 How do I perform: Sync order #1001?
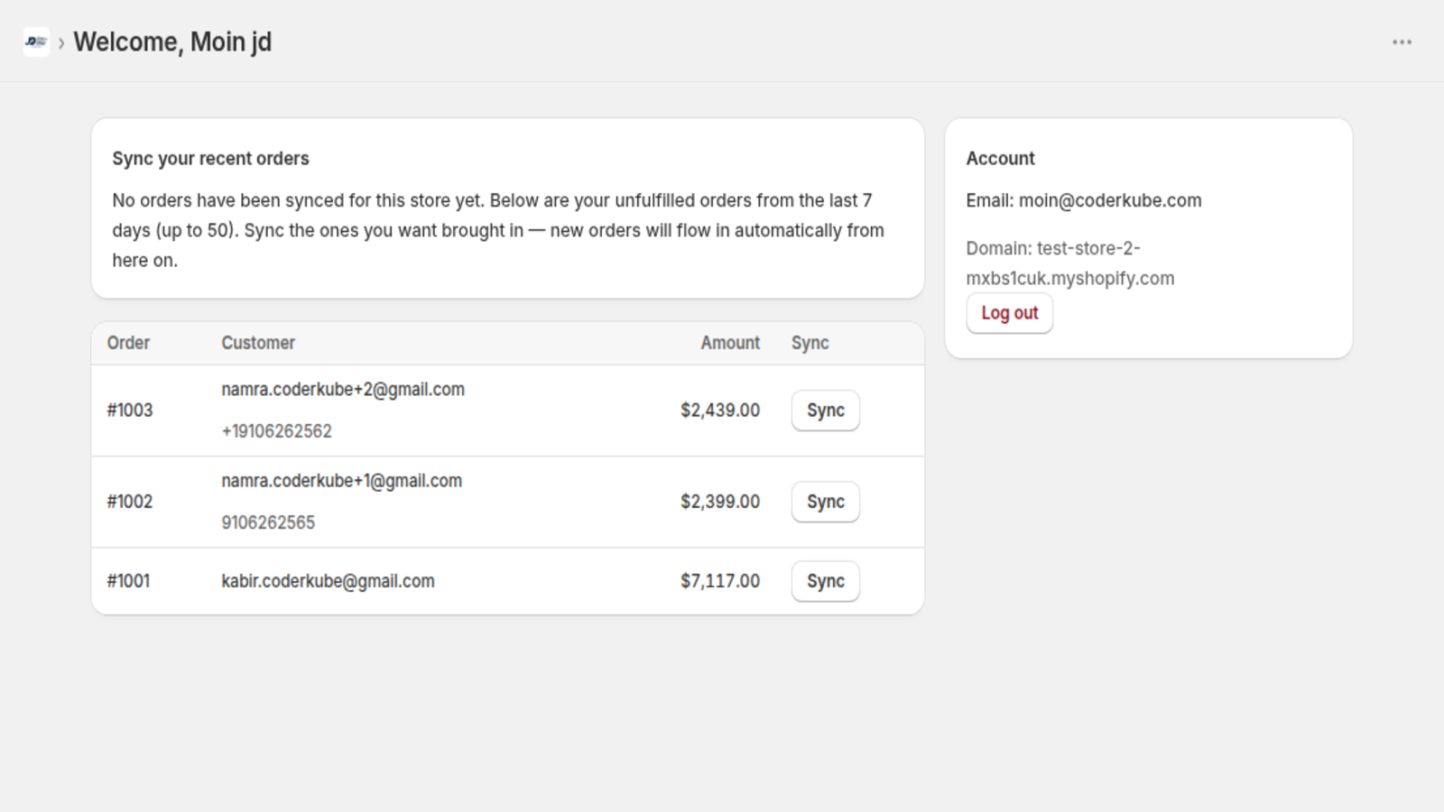point(826,581)
